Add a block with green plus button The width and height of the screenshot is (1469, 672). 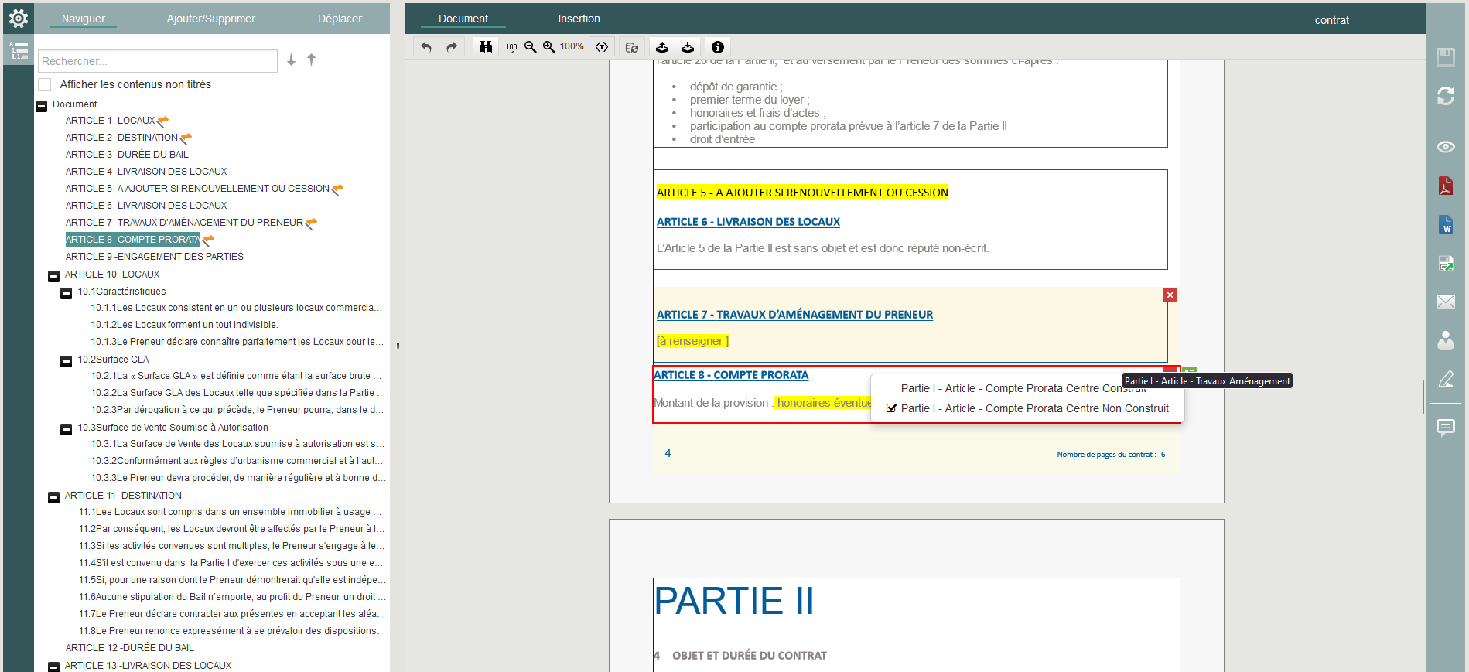[x=1190, y=372]
